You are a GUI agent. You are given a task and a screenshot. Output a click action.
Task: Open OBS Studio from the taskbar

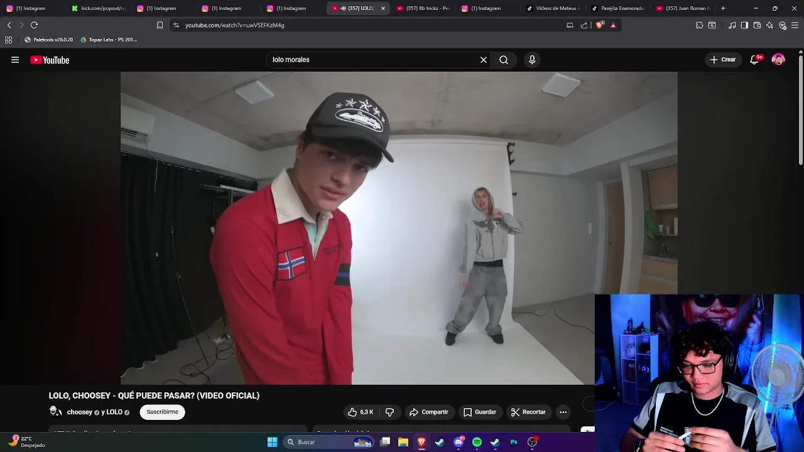pyautogui.click(x=533, y=442)
